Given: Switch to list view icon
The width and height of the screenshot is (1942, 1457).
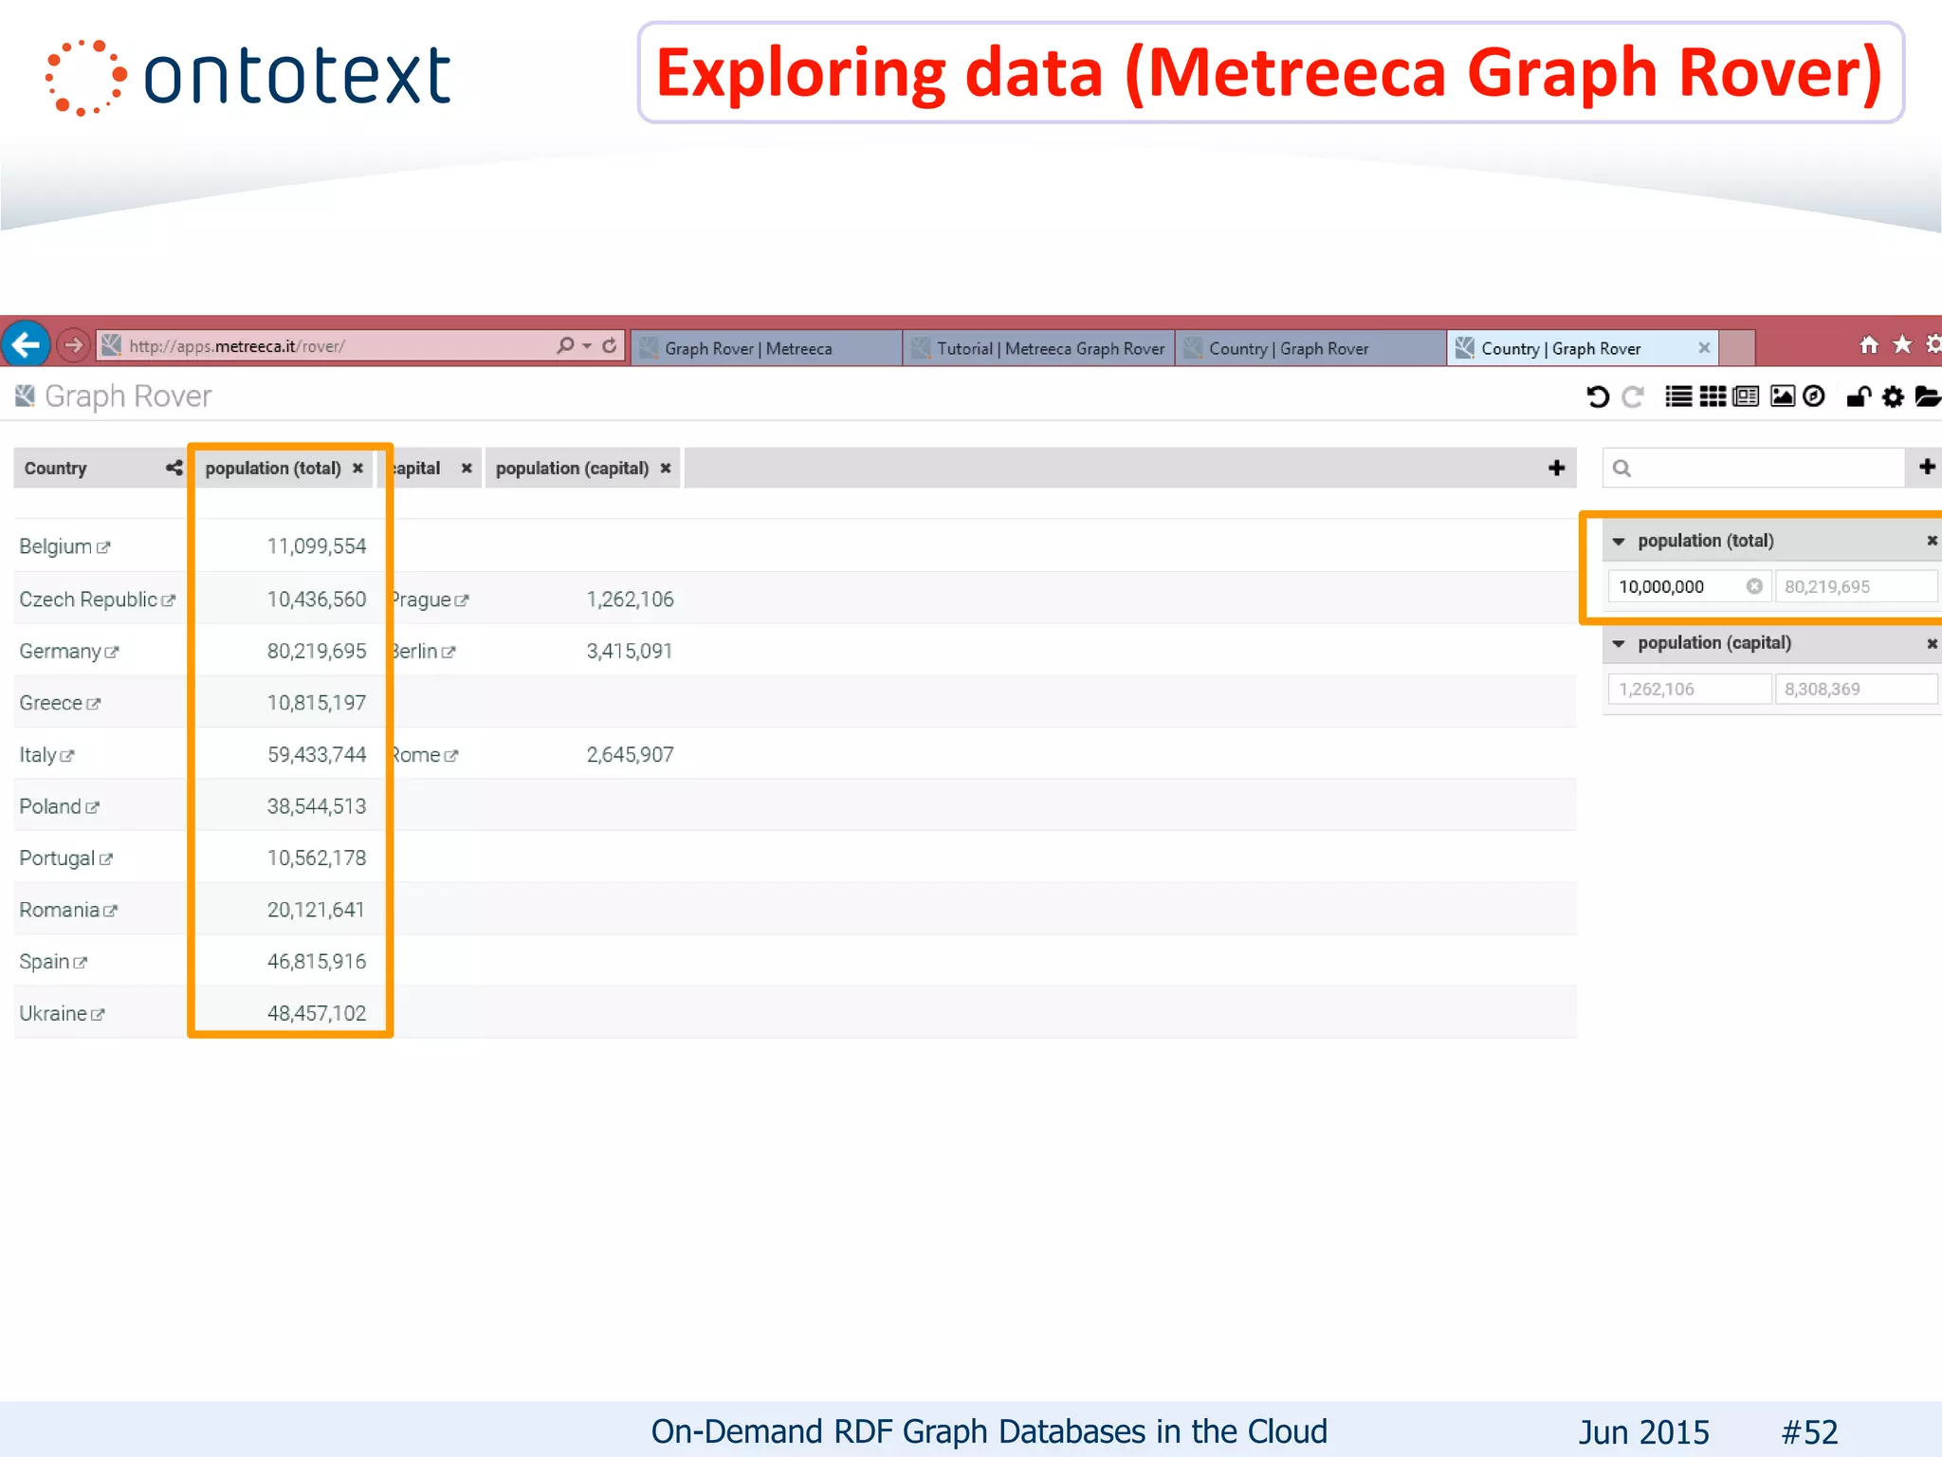Looking at the screenshot, I should tap(1678, 397).
